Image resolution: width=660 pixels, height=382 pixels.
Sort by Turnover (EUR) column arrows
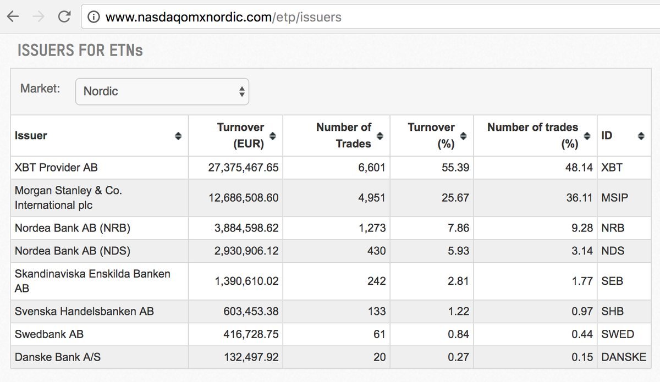click(273, 136)
